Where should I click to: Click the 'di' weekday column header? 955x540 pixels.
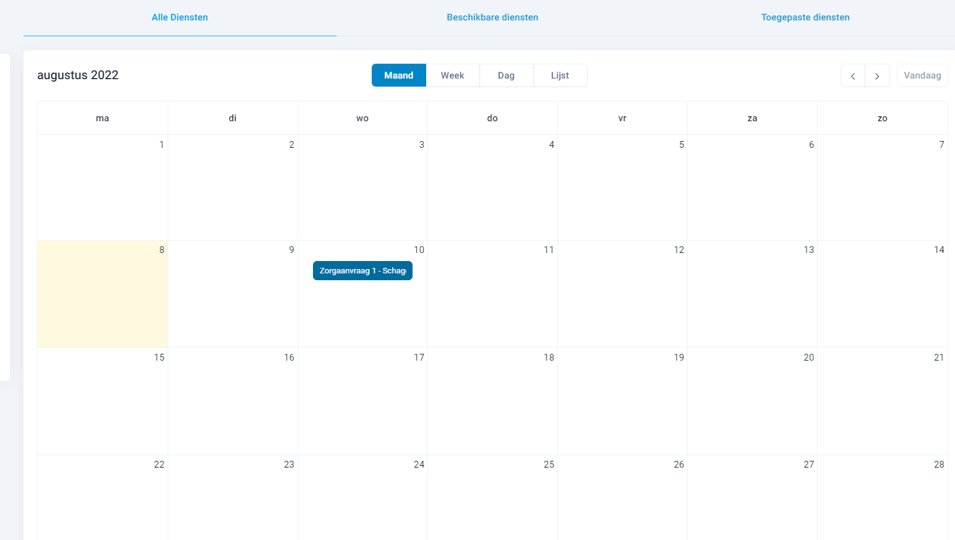pos(233,118)
